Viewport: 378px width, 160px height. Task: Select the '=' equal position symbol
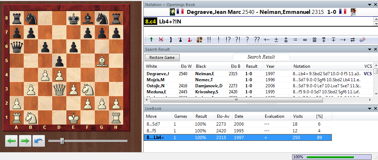coord(295,40)
